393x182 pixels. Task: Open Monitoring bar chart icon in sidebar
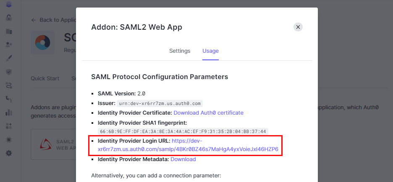[x=9, y=112]
